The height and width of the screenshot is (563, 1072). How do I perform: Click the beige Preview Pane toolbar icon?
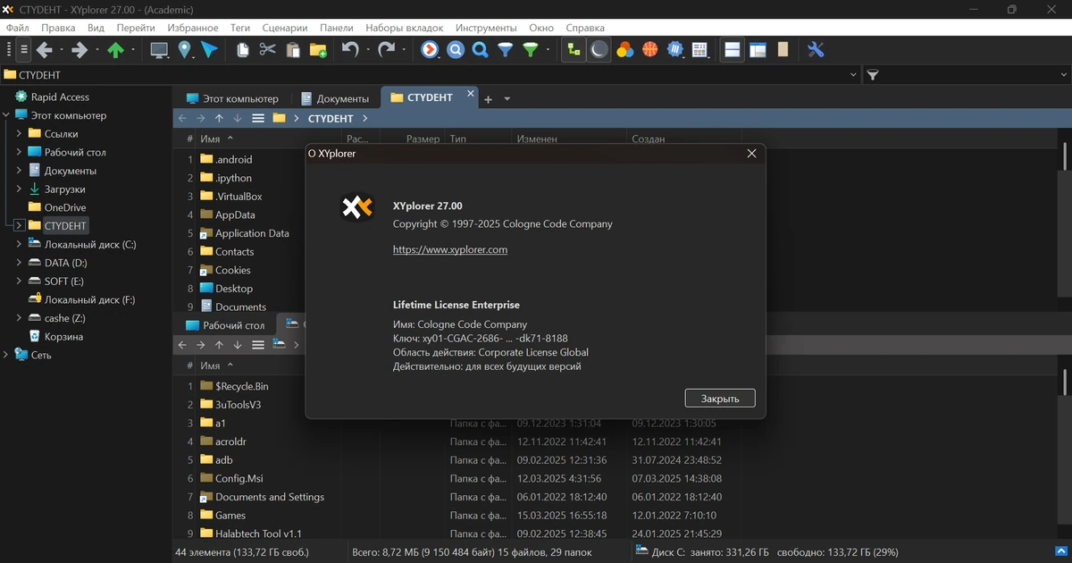coord(783,50)
